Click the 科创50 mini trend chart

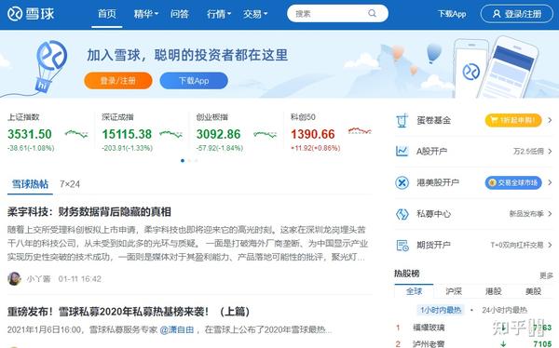click(x=360, y=130)
